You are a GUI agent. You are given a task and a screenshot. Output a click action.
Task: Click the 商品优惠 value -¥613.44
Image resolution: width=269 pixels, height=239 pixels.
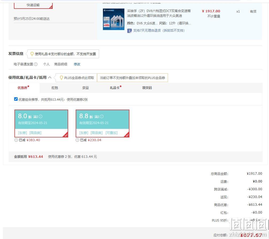point(255,205)
